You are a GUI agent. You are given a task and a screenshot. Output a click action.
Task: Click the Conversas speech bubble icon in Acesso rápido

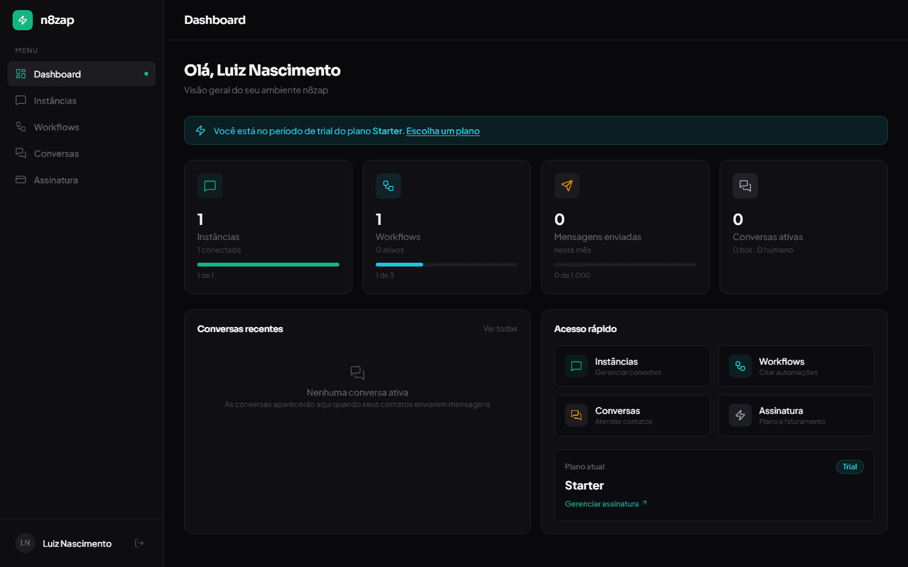pyautogui.click(x=576, y=415)
